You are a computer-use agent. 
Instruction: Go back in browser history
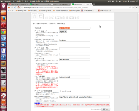[x=9, y=7]
